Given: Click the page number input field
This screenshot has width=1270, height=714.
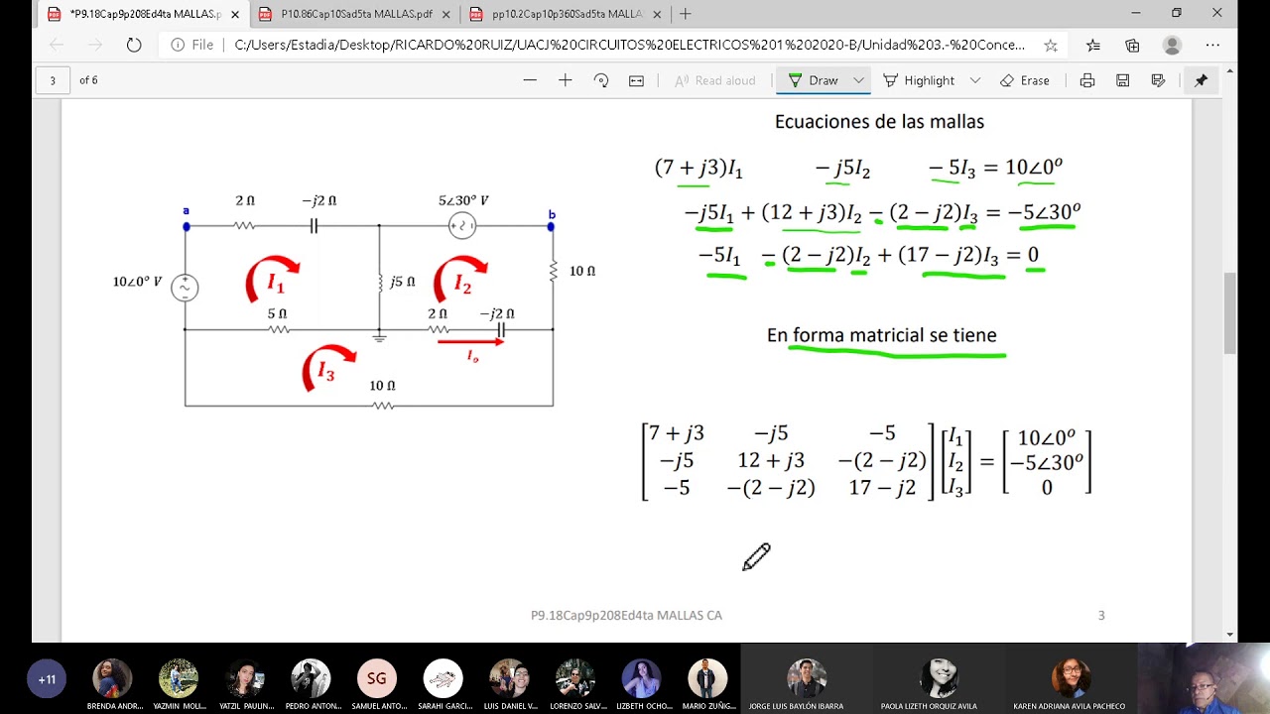Looking at the screenshot, I should pyautogui.click(x=53, y=80).
